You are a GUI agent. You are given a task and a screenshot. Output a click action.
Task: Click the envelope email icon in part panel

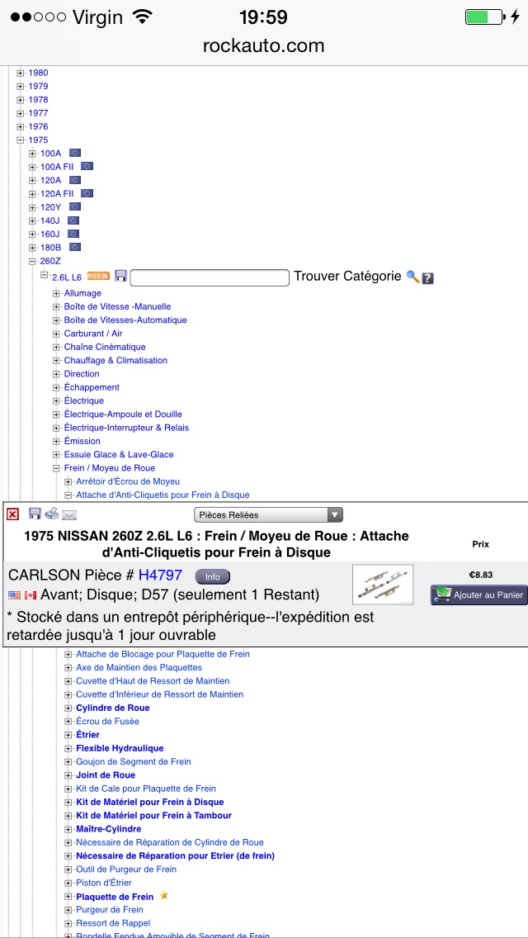[x=69, y=515]
